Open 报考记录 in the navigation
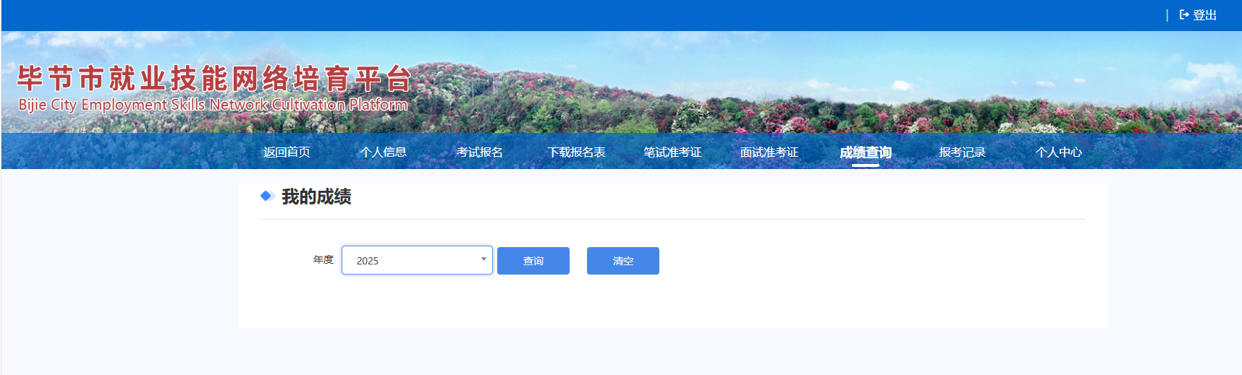 point(962,152)
